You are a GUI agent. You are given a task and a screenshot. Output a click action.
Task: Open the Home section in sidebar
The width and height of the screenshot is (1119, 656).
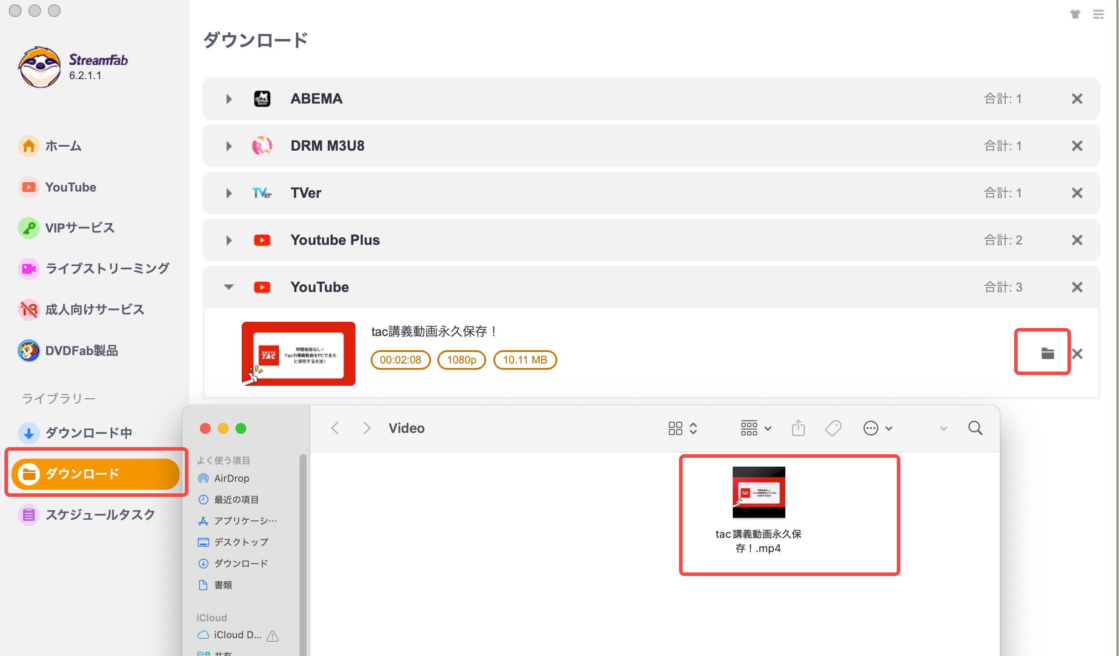pos(50,146)
